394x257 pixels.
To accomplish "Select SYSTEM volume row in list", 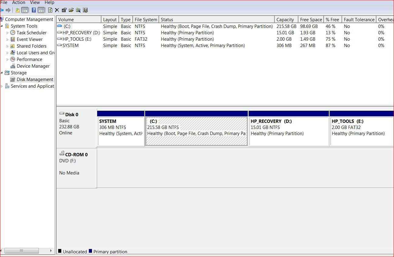I will pos(225,46).
